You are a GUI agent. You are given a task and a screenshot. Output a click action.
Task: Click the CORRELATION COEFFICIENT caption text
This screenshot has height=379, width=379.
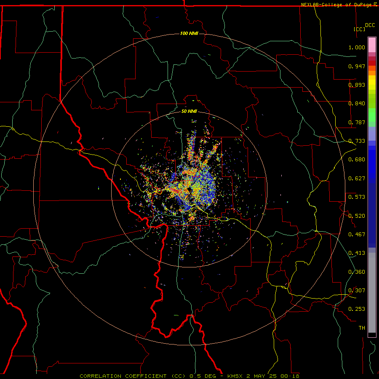pos(123,376)
